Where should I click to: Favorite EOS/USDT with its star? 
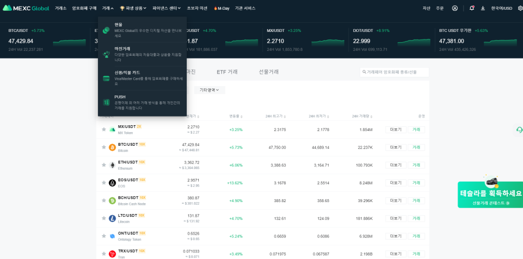104,183
